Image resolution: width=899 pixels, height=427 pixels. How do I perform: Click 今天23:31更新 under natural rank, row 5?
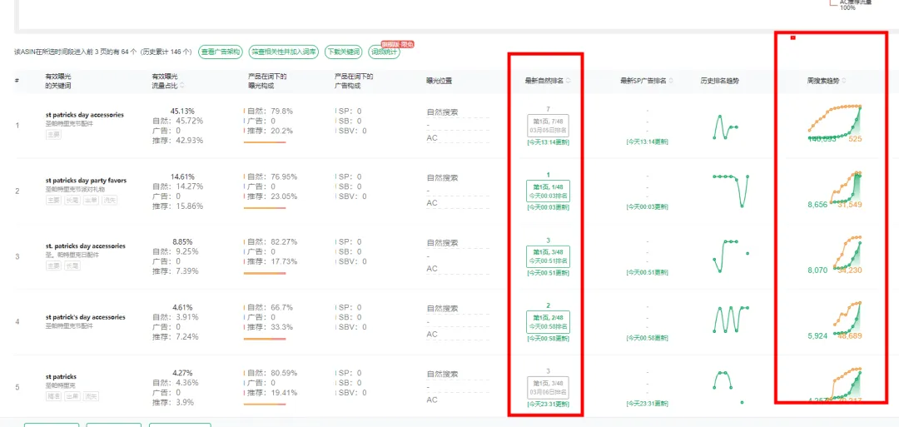coord(548,404)
